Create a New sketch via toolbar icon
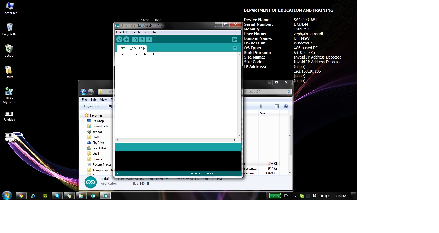439x233 pixels. point(135,39)
